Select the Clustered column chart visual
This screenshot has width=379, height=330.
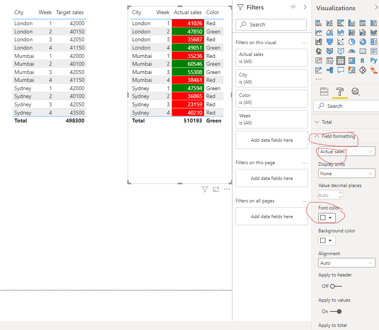352,23
